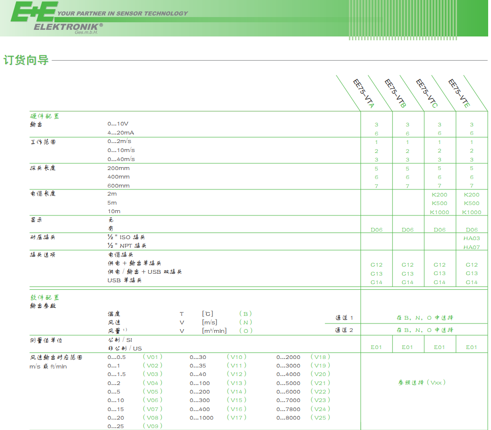This screenshot has height=430, width=491.
Task: Click D06 in the EE75-VTA column
Action: (x=377, y=230)
